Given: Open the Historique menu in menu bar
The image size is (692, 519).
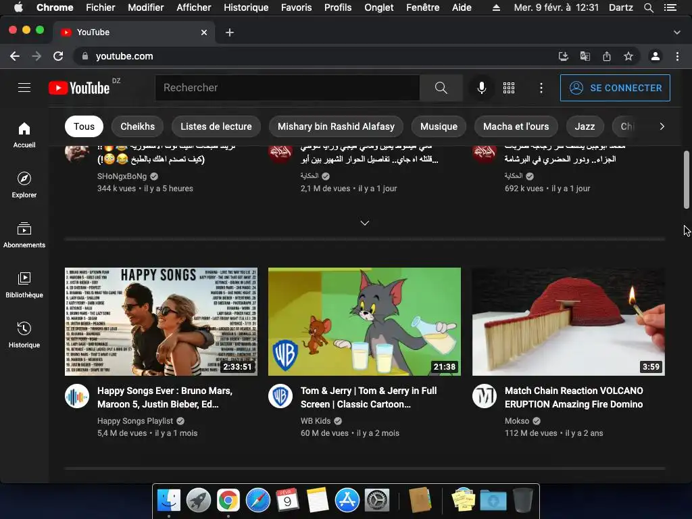Looking at the screenshot, I should click(246, 7).
